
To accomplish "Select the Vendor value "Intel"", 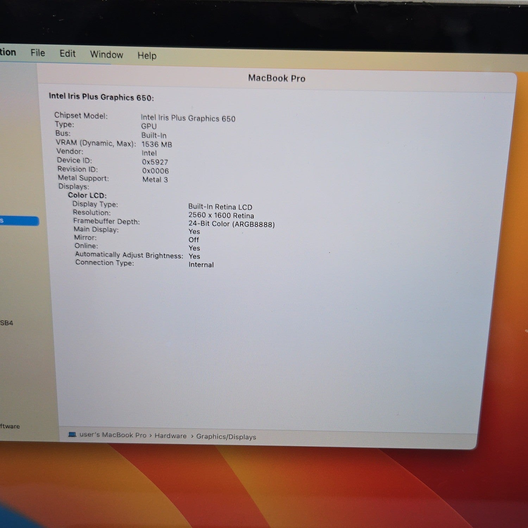I will (x=149, y=153).
